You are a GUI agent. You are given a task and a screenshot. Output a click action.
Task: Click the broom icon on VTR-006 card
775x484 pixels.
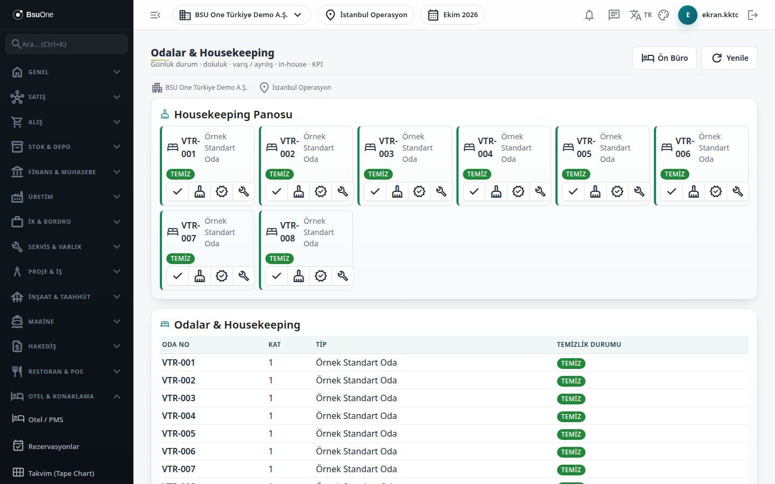pos(694,191)
